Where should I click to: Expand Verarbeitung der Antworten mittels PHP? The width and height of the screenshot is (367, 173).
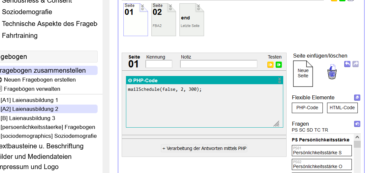(x=204, y=148)
